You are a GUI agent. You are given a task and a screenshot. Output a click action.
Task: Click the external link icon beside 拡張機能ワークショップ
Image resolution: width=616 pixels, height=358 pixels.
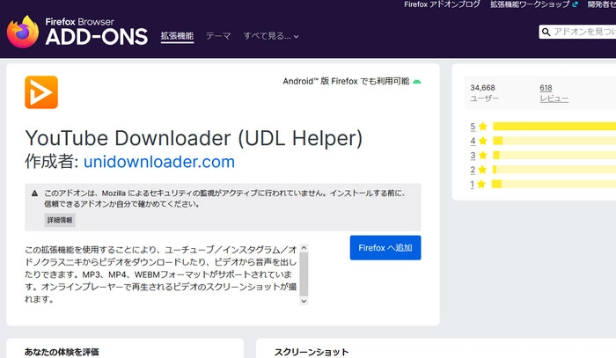pyautogui.click(x=575, y=4)
